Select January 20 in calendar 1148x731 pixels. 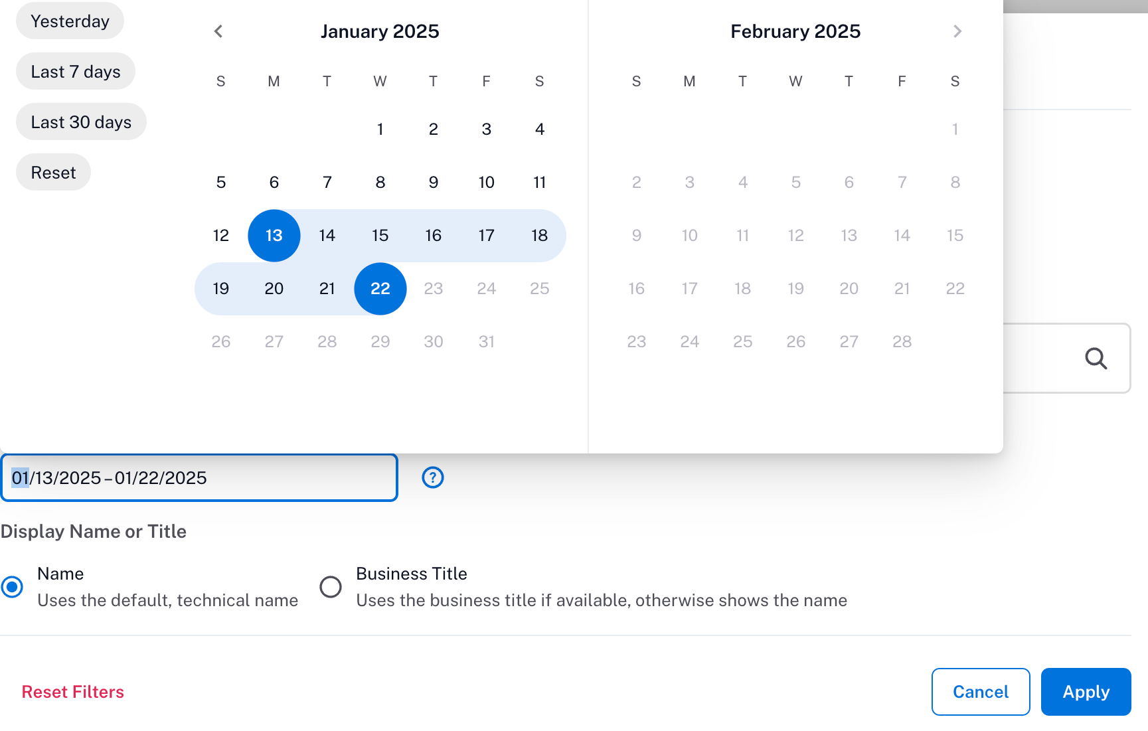pos(274,289)
